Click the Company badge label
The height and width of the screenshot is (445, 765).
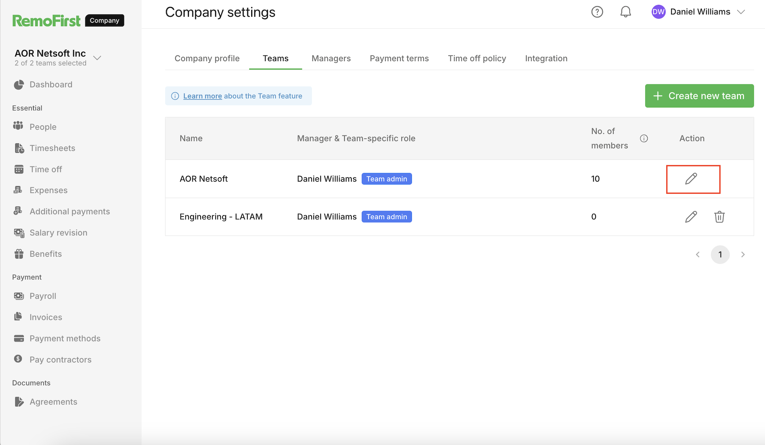pyautogui.click(x=104, y=20)
